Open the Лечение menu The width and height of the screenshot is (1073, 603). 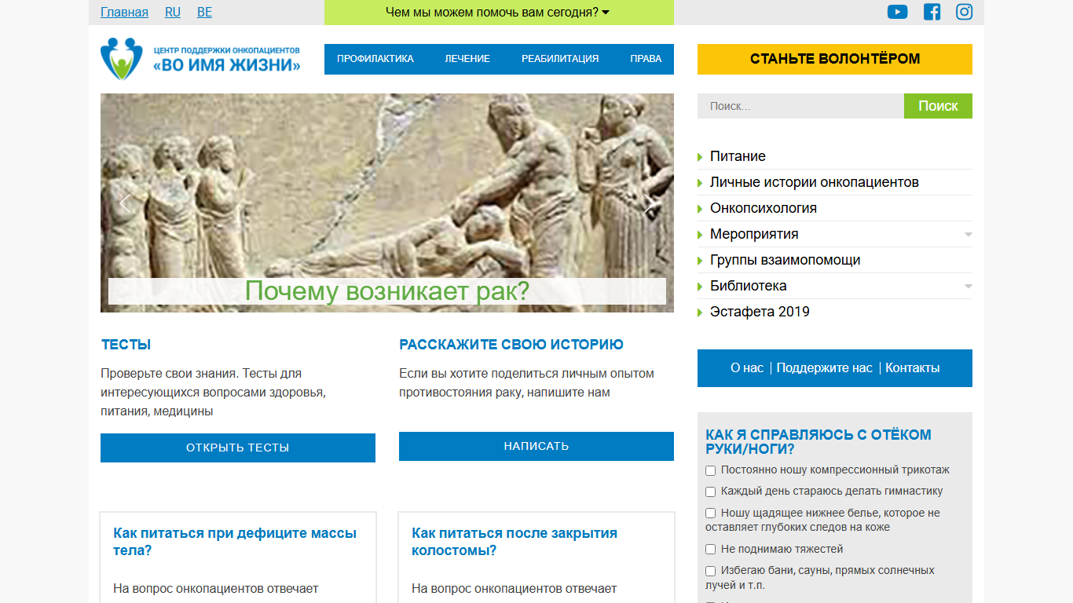467,59
